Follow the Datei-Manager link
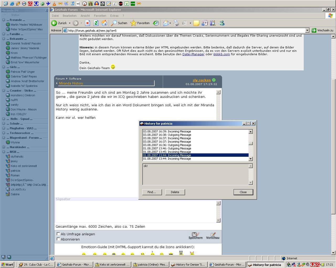 tap(193, 54)
